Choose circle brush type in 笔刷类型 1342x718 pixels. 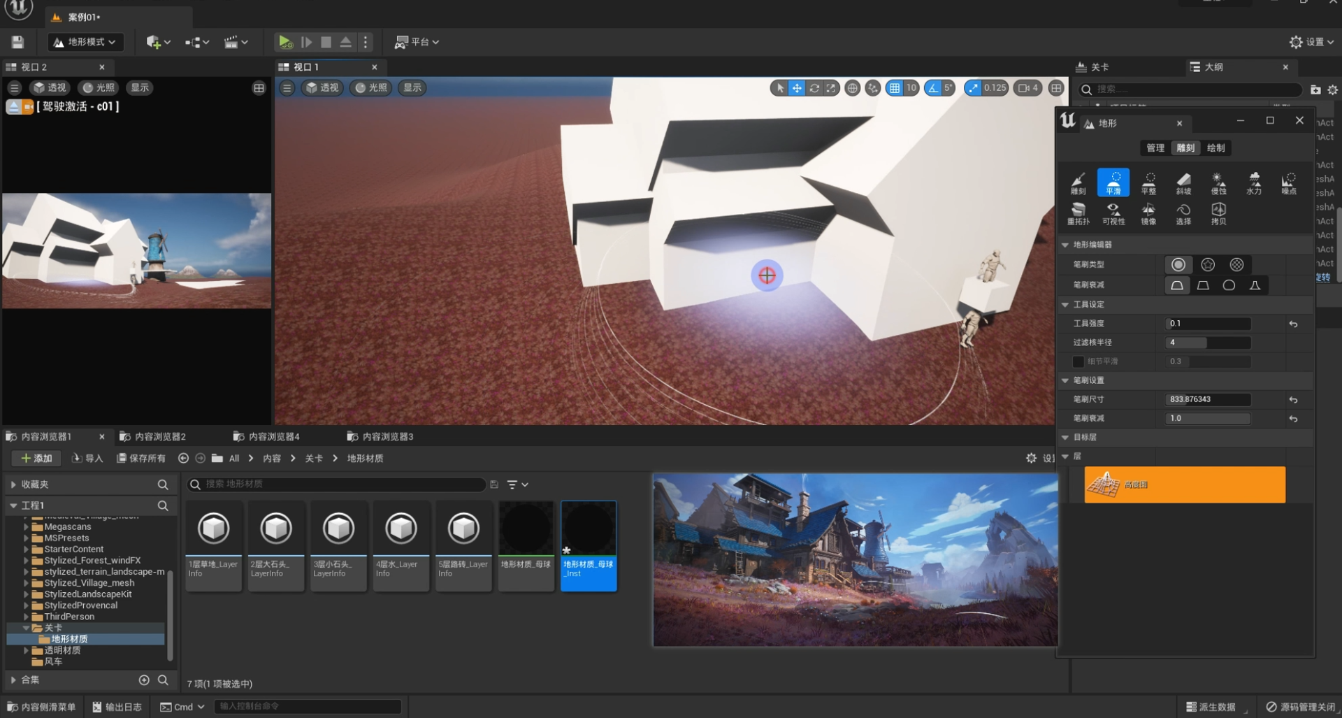click(1178, 264)
